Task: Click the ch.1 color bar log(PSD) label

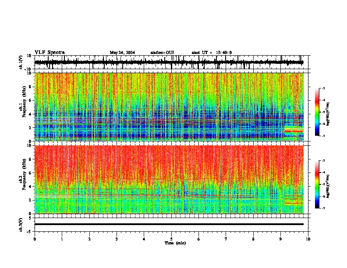Action: click(x=328, y=114)
